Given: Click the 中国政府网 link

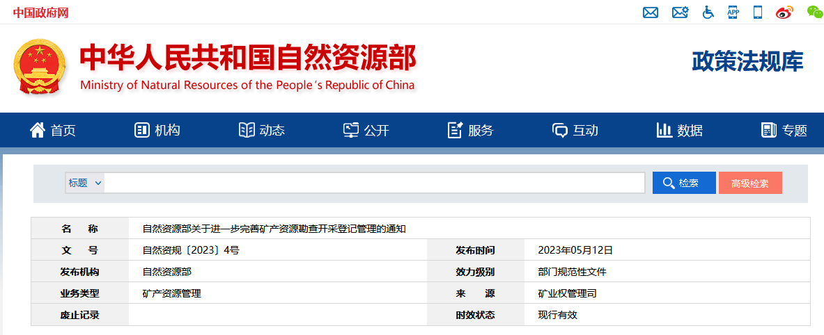Looking at the screenshot, I should [40, 13].
